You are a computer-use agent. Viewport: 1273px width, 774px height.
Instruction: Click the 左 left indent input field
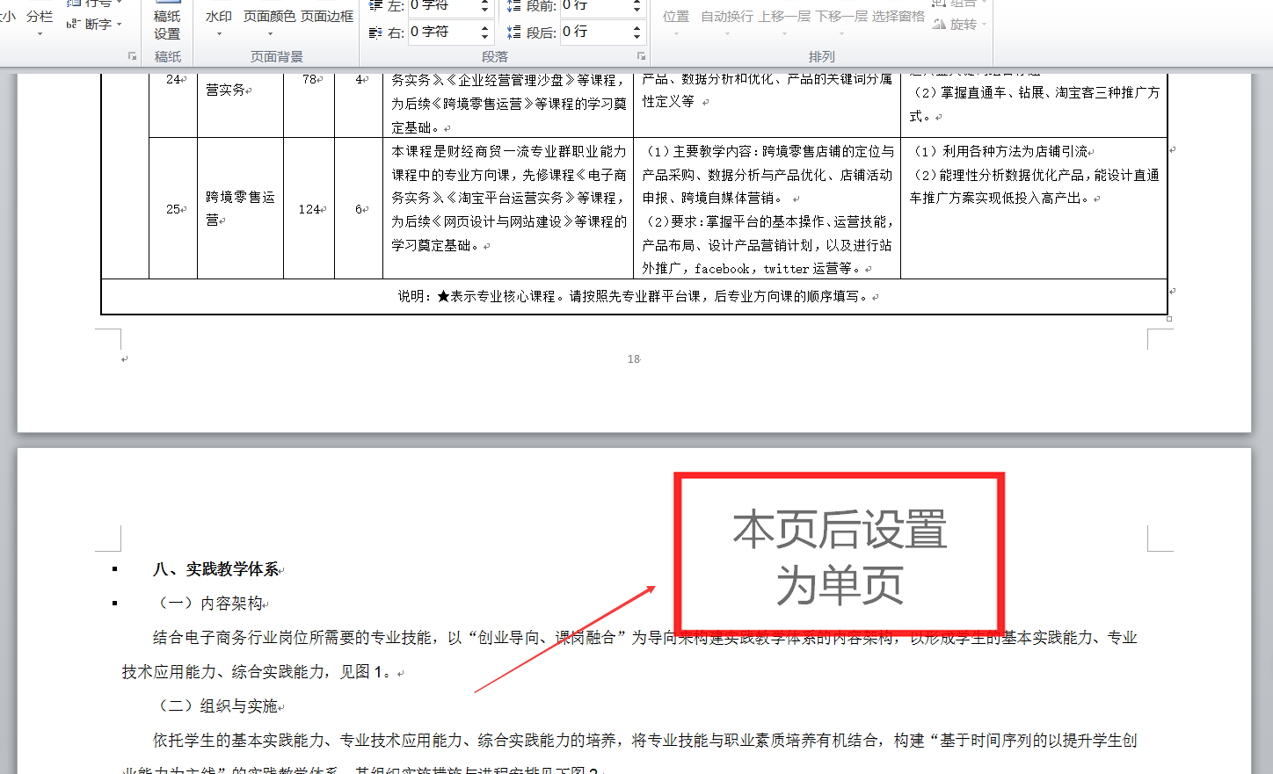coord(443,6)
